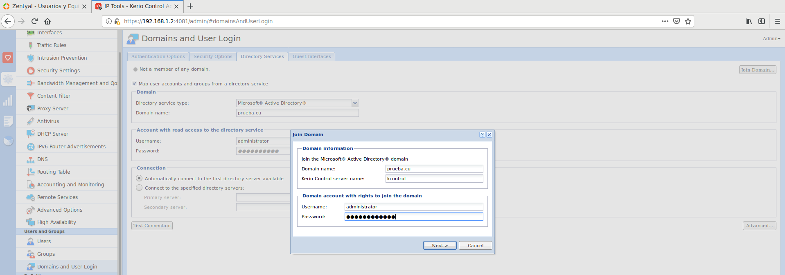Screen dimensions: 785x275
Task: Open Bandwidth Management icon
Action: 31,83
